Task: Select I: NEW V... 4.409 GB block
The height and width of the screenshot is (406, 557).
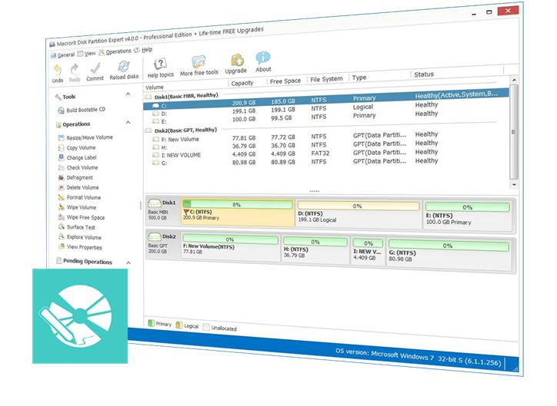Action: pyautogui.click(x=368, y=252)
